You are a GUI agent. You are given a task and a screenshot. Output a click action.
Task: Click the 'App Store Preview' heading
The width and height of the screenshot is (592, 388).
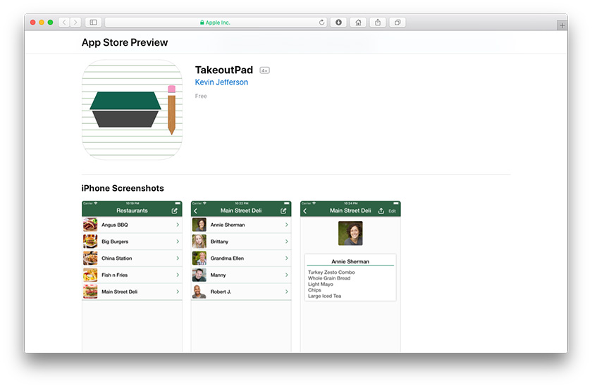tap(125, 43)
